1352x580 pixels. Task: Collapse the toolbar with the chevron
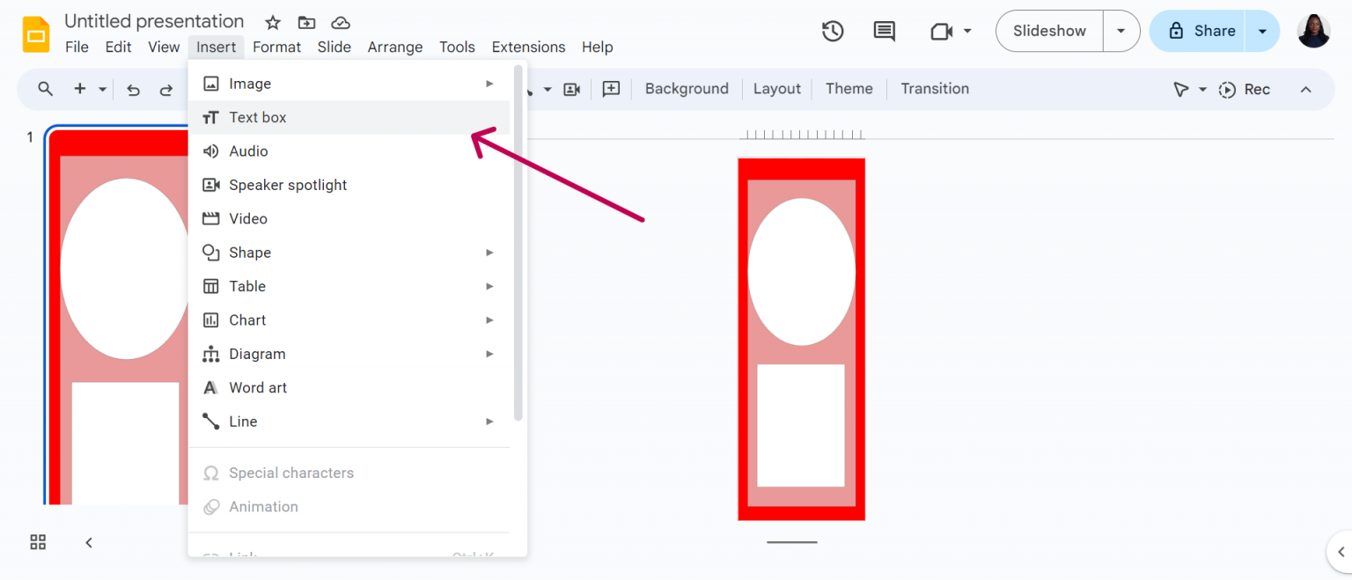coord(1306,89)
